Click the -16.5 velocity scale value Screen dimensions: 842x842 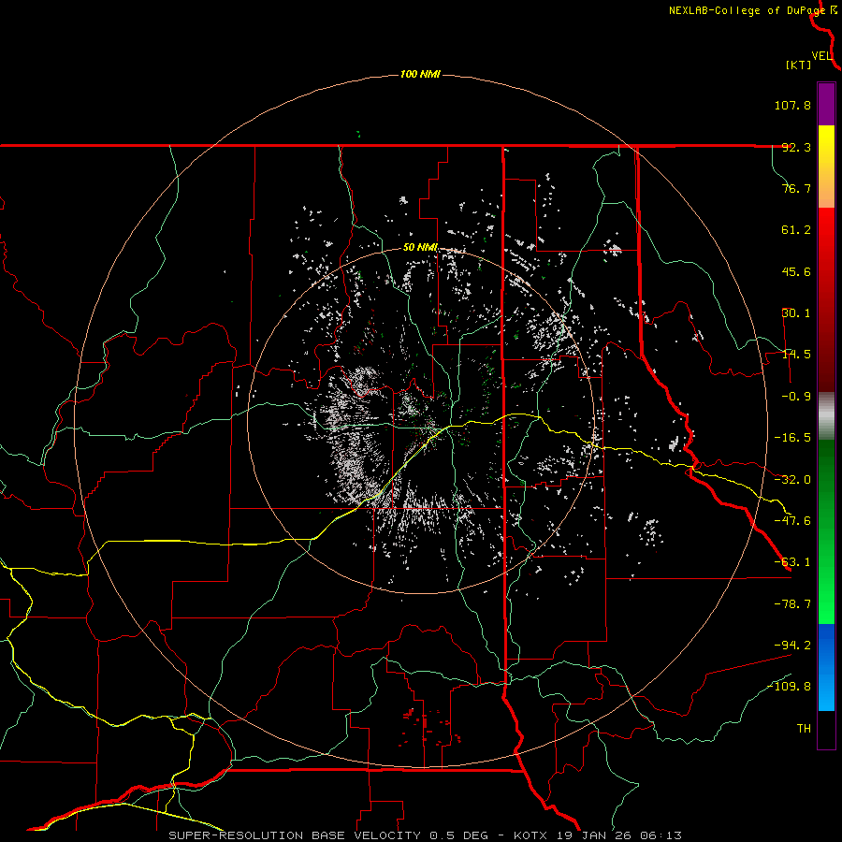[x=792, y=438]
